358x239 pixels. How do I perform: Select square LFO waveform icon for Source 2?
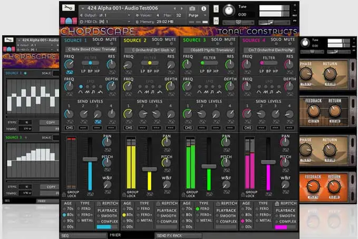(x=152, y=92)
